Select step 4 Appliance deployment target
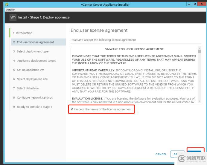This screenshot has height=165, width=207. click(34, 61)
